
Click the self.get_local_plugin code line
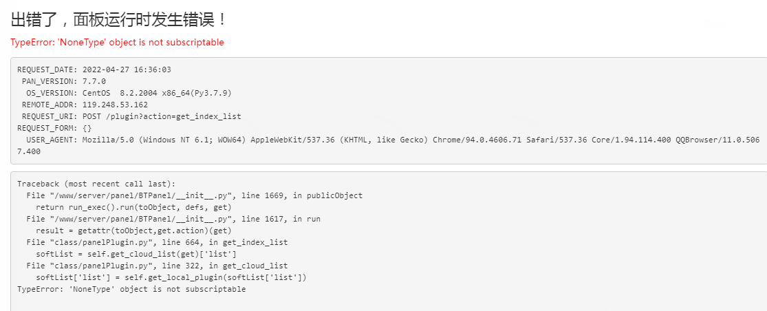coord(171,278)
